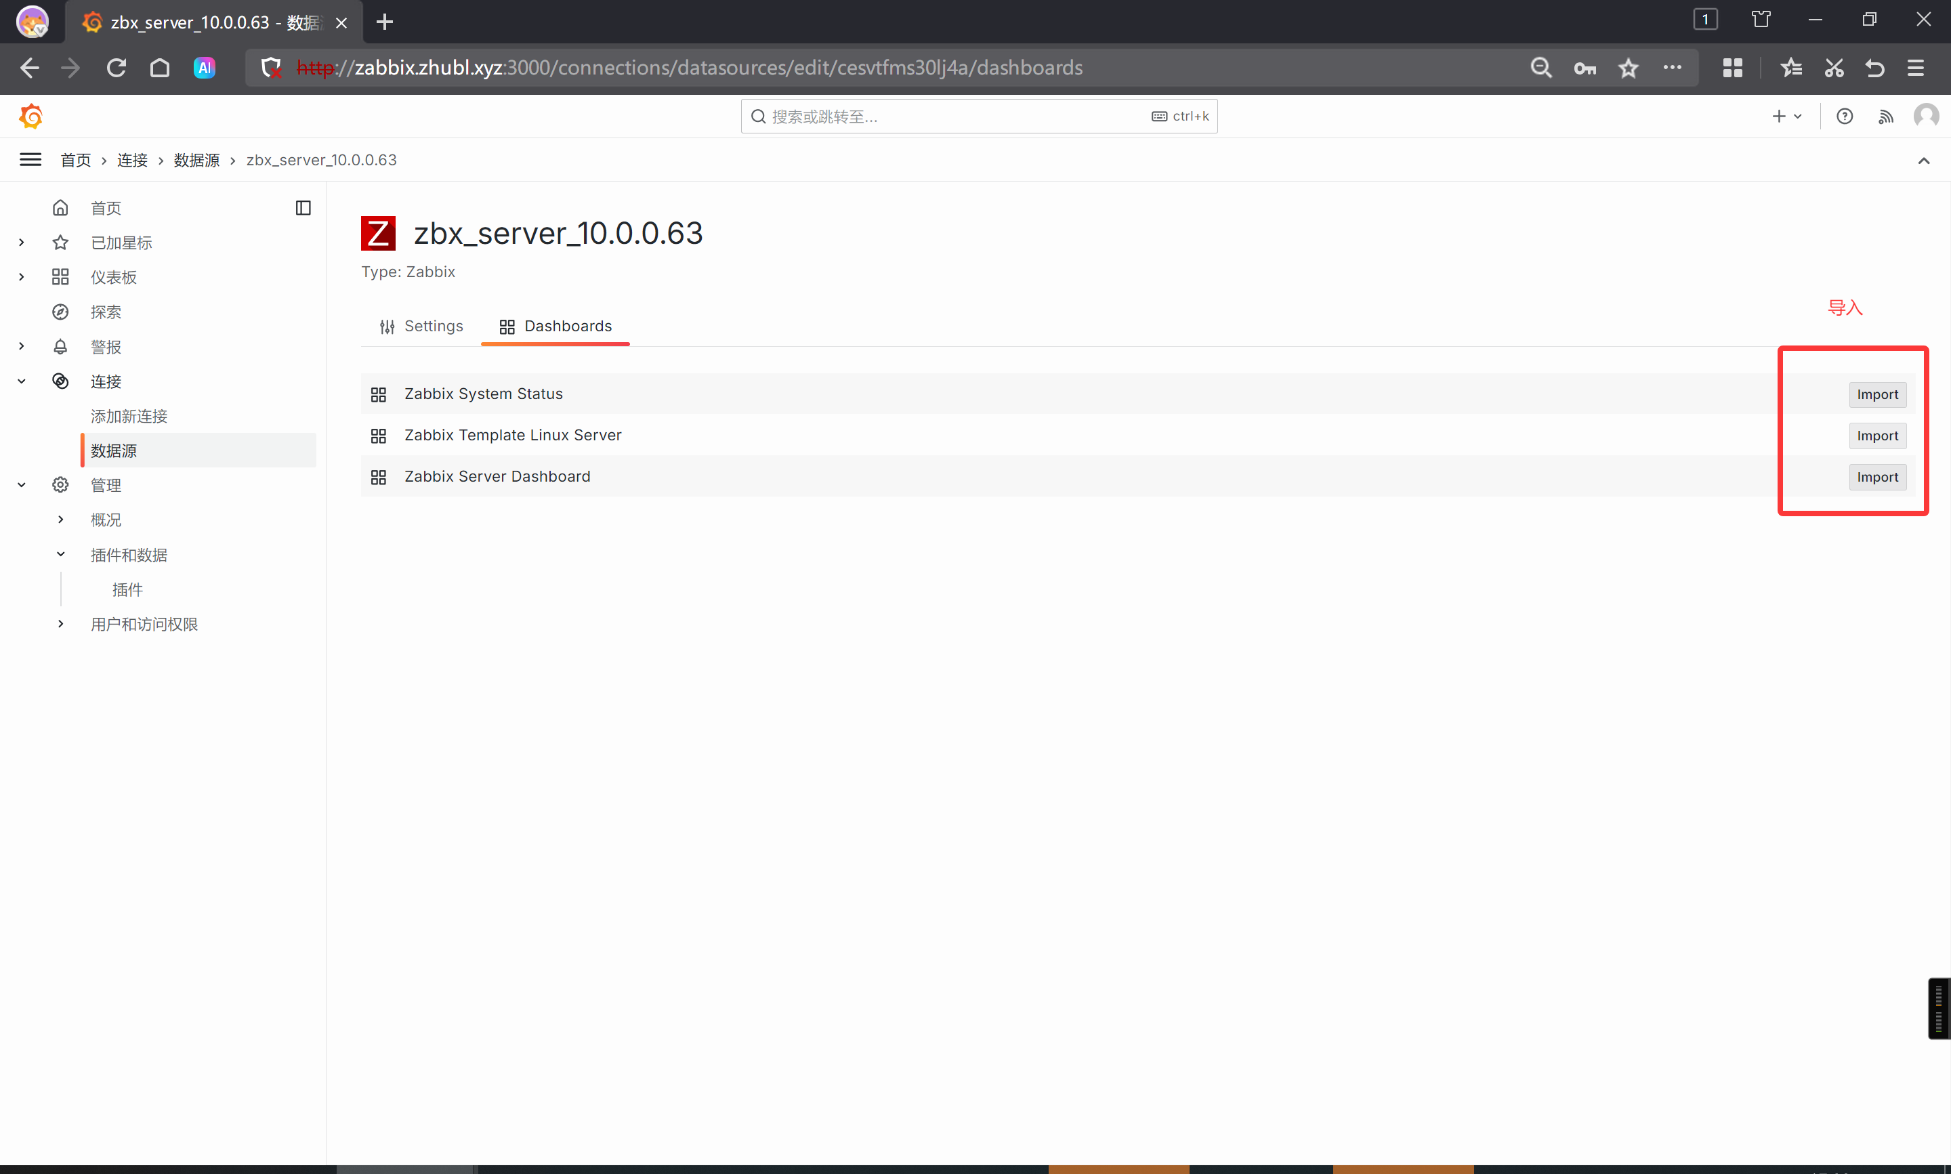The image size is (1951, 1174).
Task: Reload the page in browser
Action: click(117, 68)
